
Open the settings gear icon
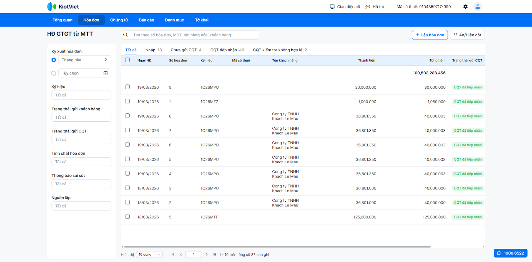point(465,7)
